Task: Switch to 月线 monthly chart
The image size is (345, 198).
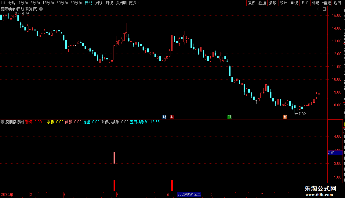Action: click(x=109, y=3)
